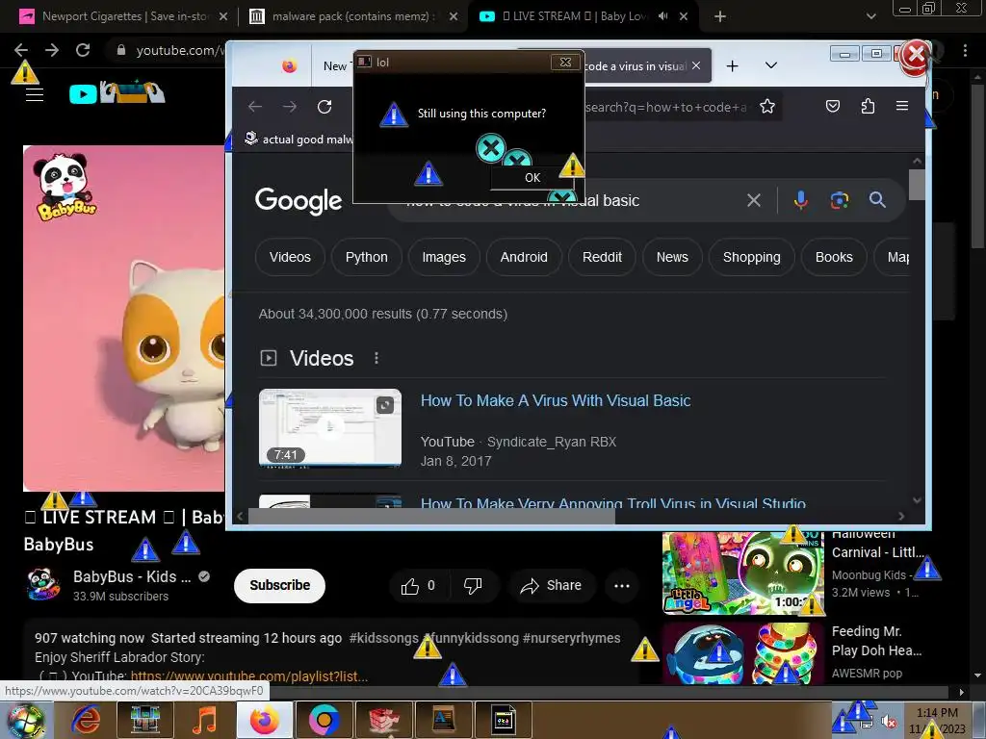Click Firefox vertical scrollbar thumb
This screenshot has width=986, height=739.
pyautogui.click(x=917, y=185)
